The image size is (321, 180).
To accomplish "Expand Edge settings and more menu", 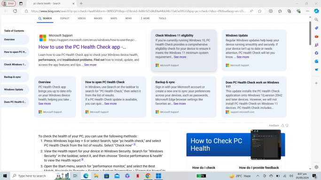I will 307,11.
